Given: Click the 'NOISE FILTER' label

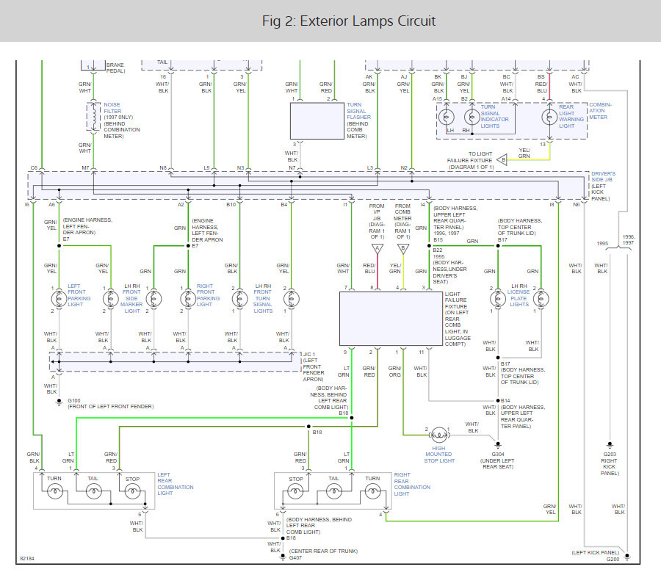Looking at the screenshot, I should (112, 108).
